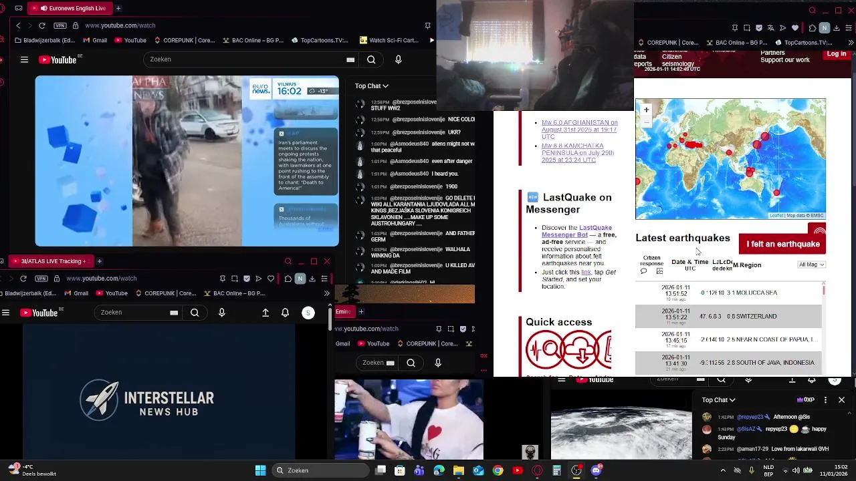Start voice search in 3I/ATLAS YouTube window
Viewport: 856px width, 481px height.
[x=222, y=313]
